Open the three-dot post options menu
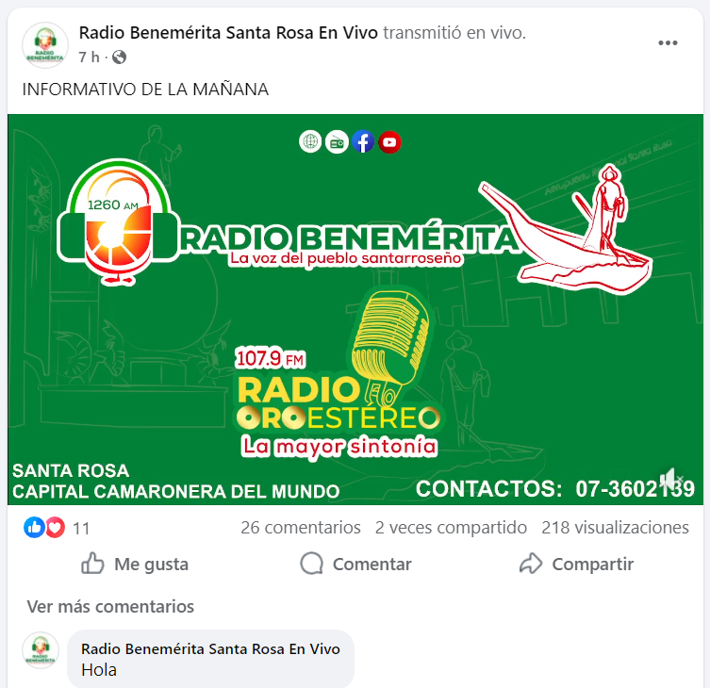 [668, 43]
